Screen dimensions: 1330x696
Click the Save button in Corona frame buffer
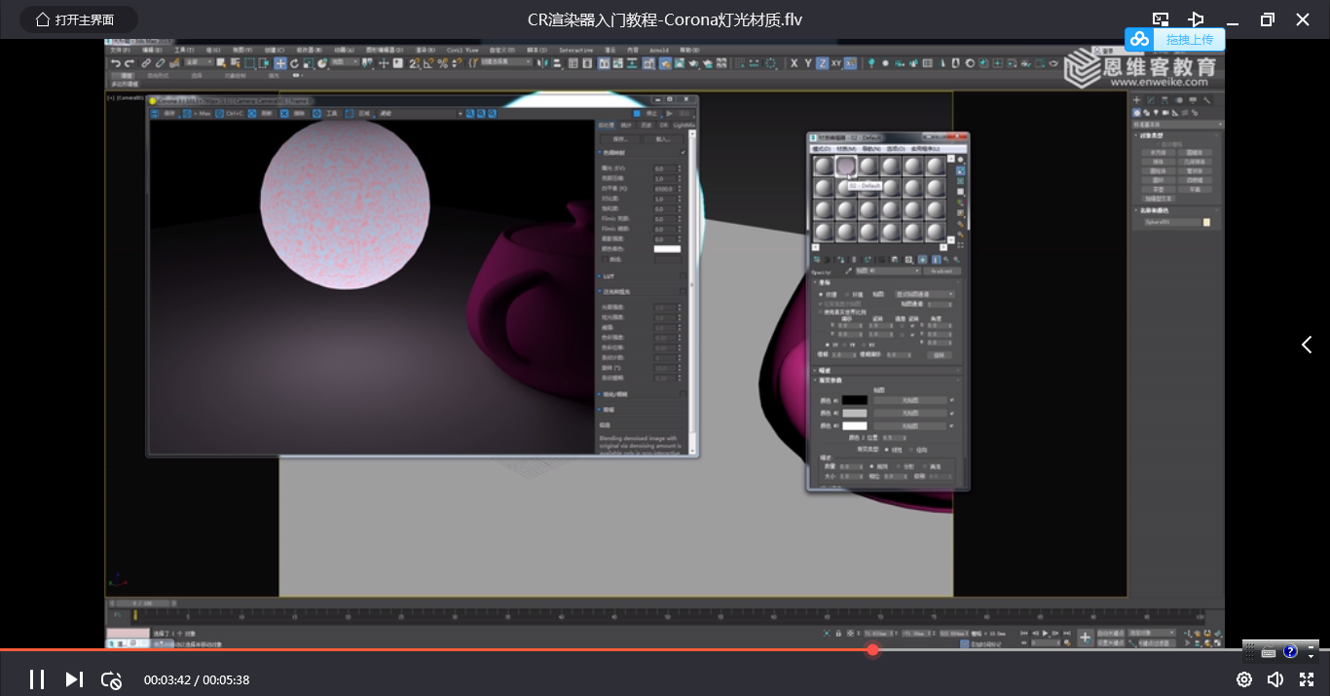click(620, 139)
